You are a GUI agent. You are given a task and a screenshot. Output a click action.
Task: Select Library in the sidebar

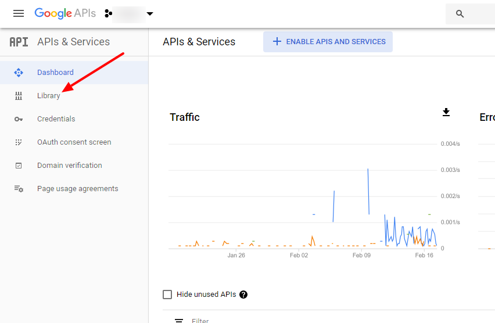click(49, 96)
